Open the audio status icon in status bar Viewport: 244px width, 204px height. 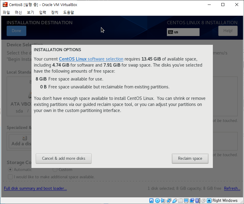coord(163,200)
